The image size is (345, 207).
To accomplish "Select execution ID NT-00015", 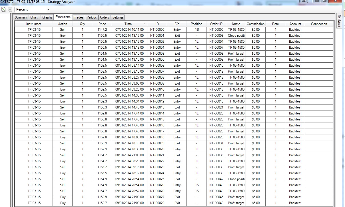I will tap(157, 119).
